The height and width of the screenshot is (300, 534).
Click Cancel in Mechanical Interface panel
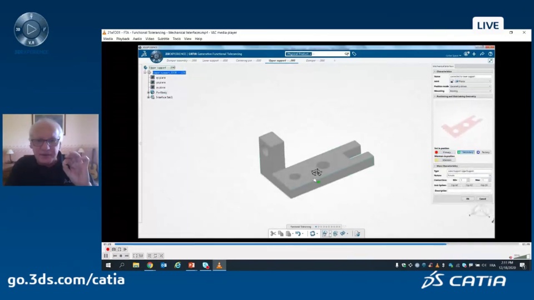click(x=483, y=199)
